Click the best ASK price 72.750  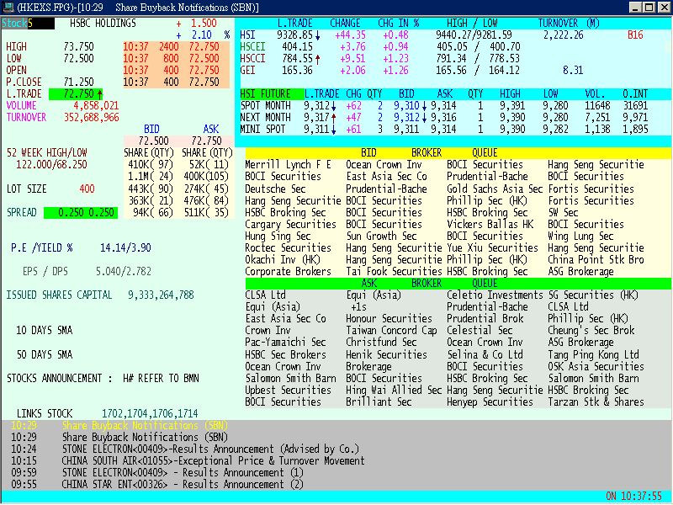click(x=206, y=141)
